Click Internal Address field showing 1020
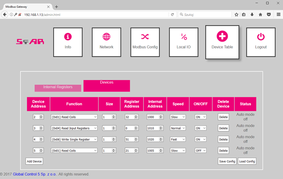The height and width of the screenshot is (179, 283). (155, 139)
